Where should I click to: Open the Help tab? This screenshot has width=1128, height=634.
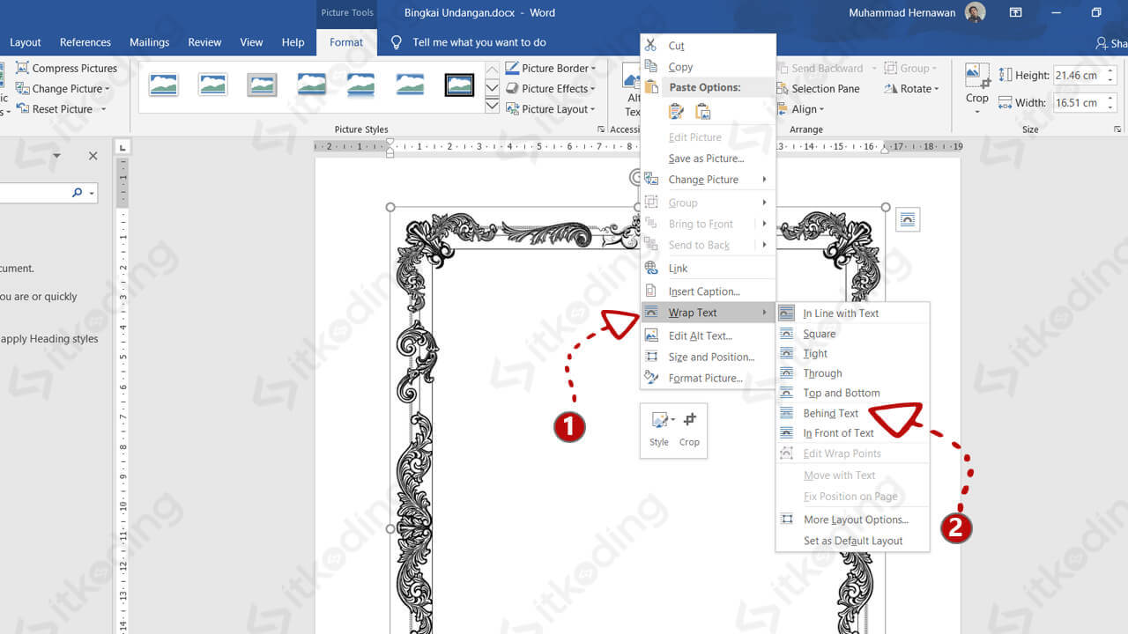point(293,42)
